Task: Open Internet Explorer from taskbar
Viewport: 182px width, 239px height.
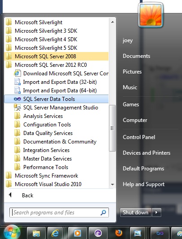Action: click(x=55, y=233)
